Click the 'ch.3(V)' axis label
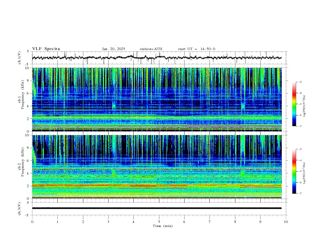The height and width of the screenshot is (249, 322). tap(20, 209)
